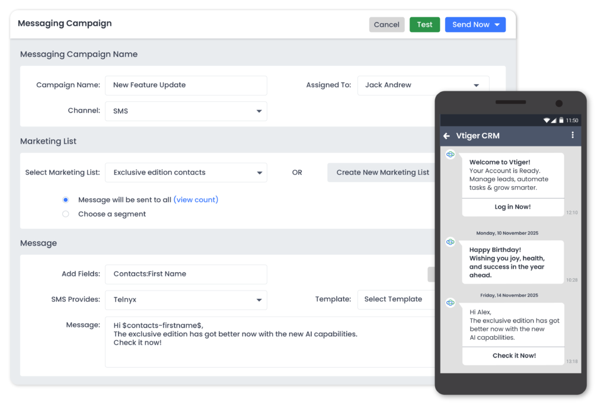Open the view count link
This screenshot has width=607, height=405.
coord(196,200)
